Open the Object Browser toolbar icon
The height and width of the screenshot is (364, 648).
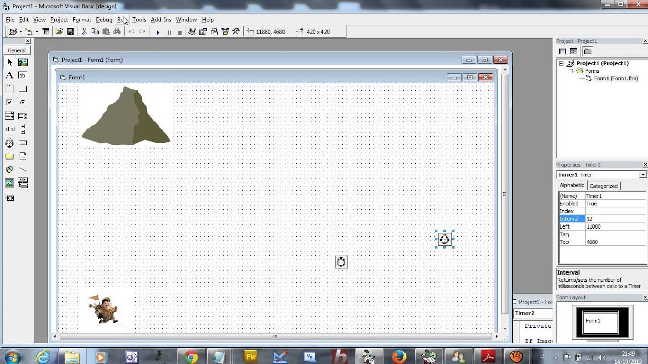click(x=225, y=32)
